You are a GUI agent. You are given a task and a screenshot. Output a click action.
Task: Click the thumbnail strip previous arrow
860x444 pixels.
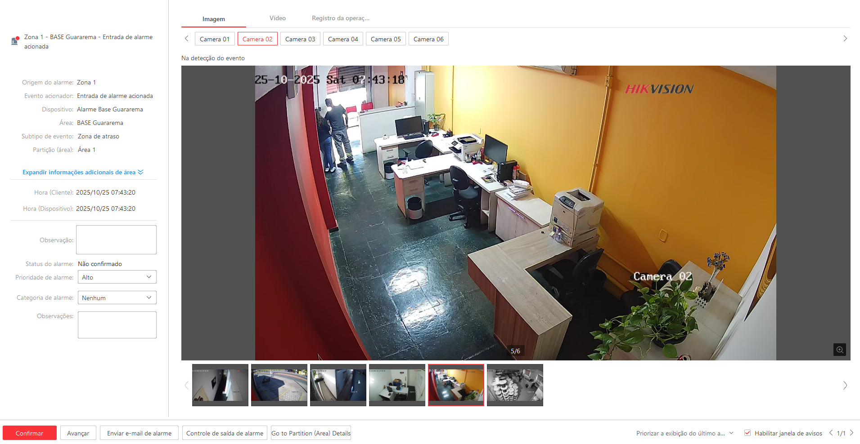point(186,385)
